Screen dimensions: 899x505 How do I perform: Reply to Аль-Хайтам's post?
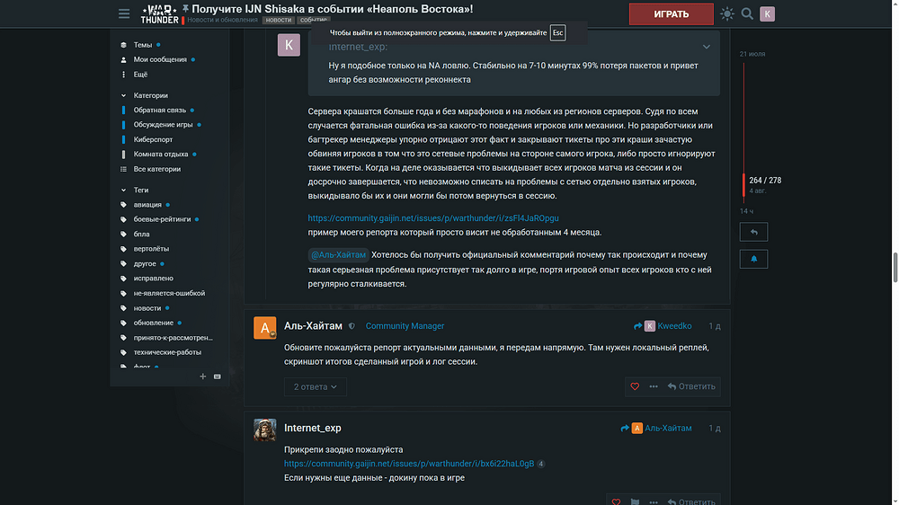click(x=690, y=387)
